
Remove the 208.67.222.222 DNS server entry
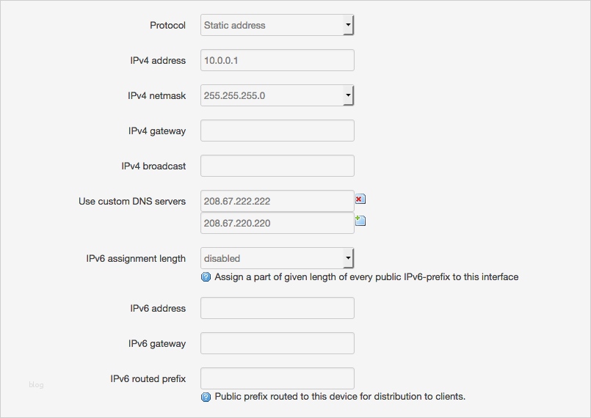360,199
